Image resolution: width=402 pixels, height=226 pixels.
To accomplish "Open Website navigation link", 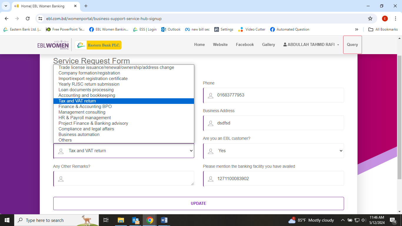I will pos(220,45).
